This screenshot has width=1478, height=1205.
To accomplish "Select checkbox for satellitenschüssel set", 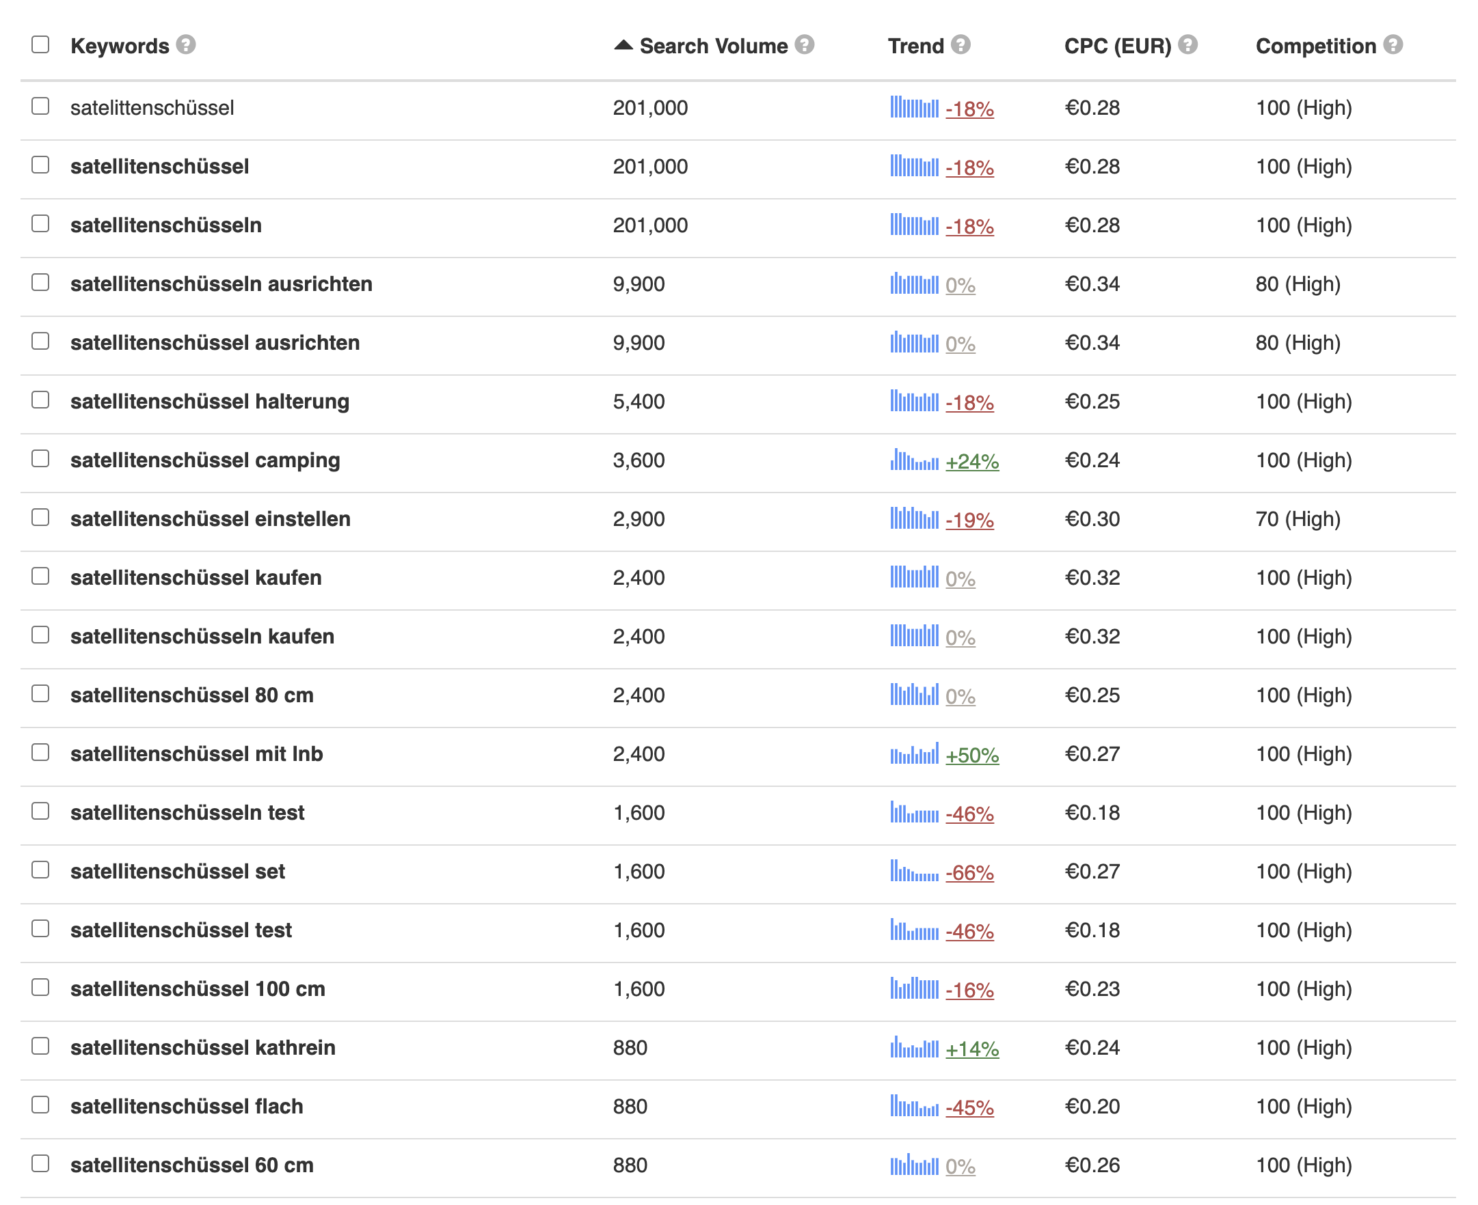I will click(40, 870).
